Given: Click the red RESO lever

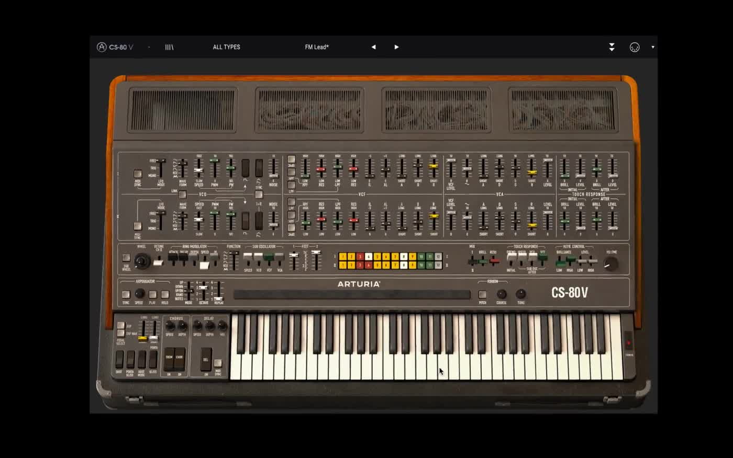Looking at the screenshot, I should click(494, 261).
